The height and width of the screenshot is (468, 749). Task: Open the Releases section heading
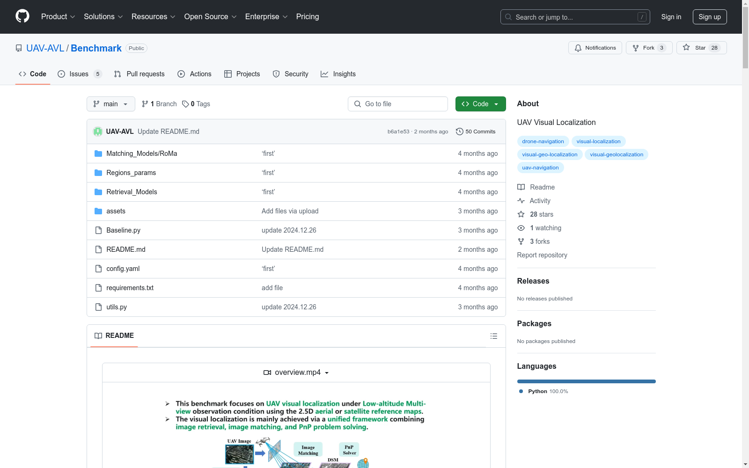(x=533, y=281)
